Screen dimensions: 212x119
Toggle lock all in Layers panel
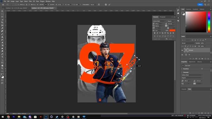[195, 46]
